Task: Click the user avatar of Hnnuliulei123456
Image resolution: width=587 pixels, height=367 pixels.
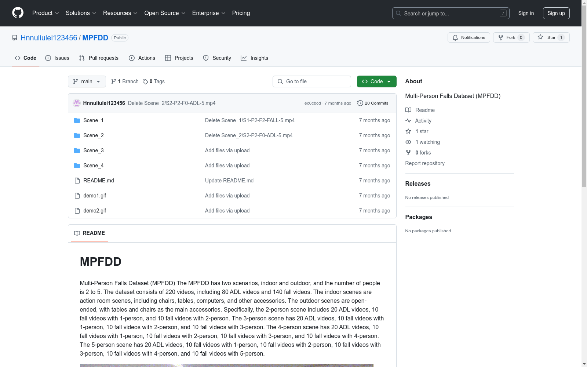Action: [77, 103]
